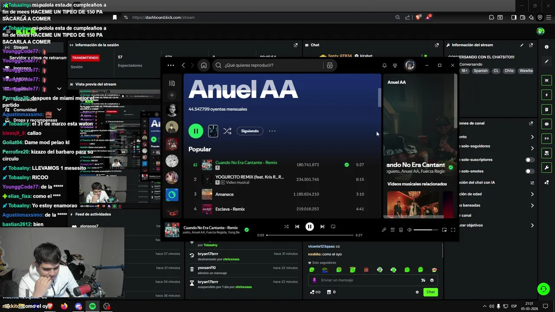555x312 pixels.
Task: Open Spotify notifications bell
Action: coord(384,65)
